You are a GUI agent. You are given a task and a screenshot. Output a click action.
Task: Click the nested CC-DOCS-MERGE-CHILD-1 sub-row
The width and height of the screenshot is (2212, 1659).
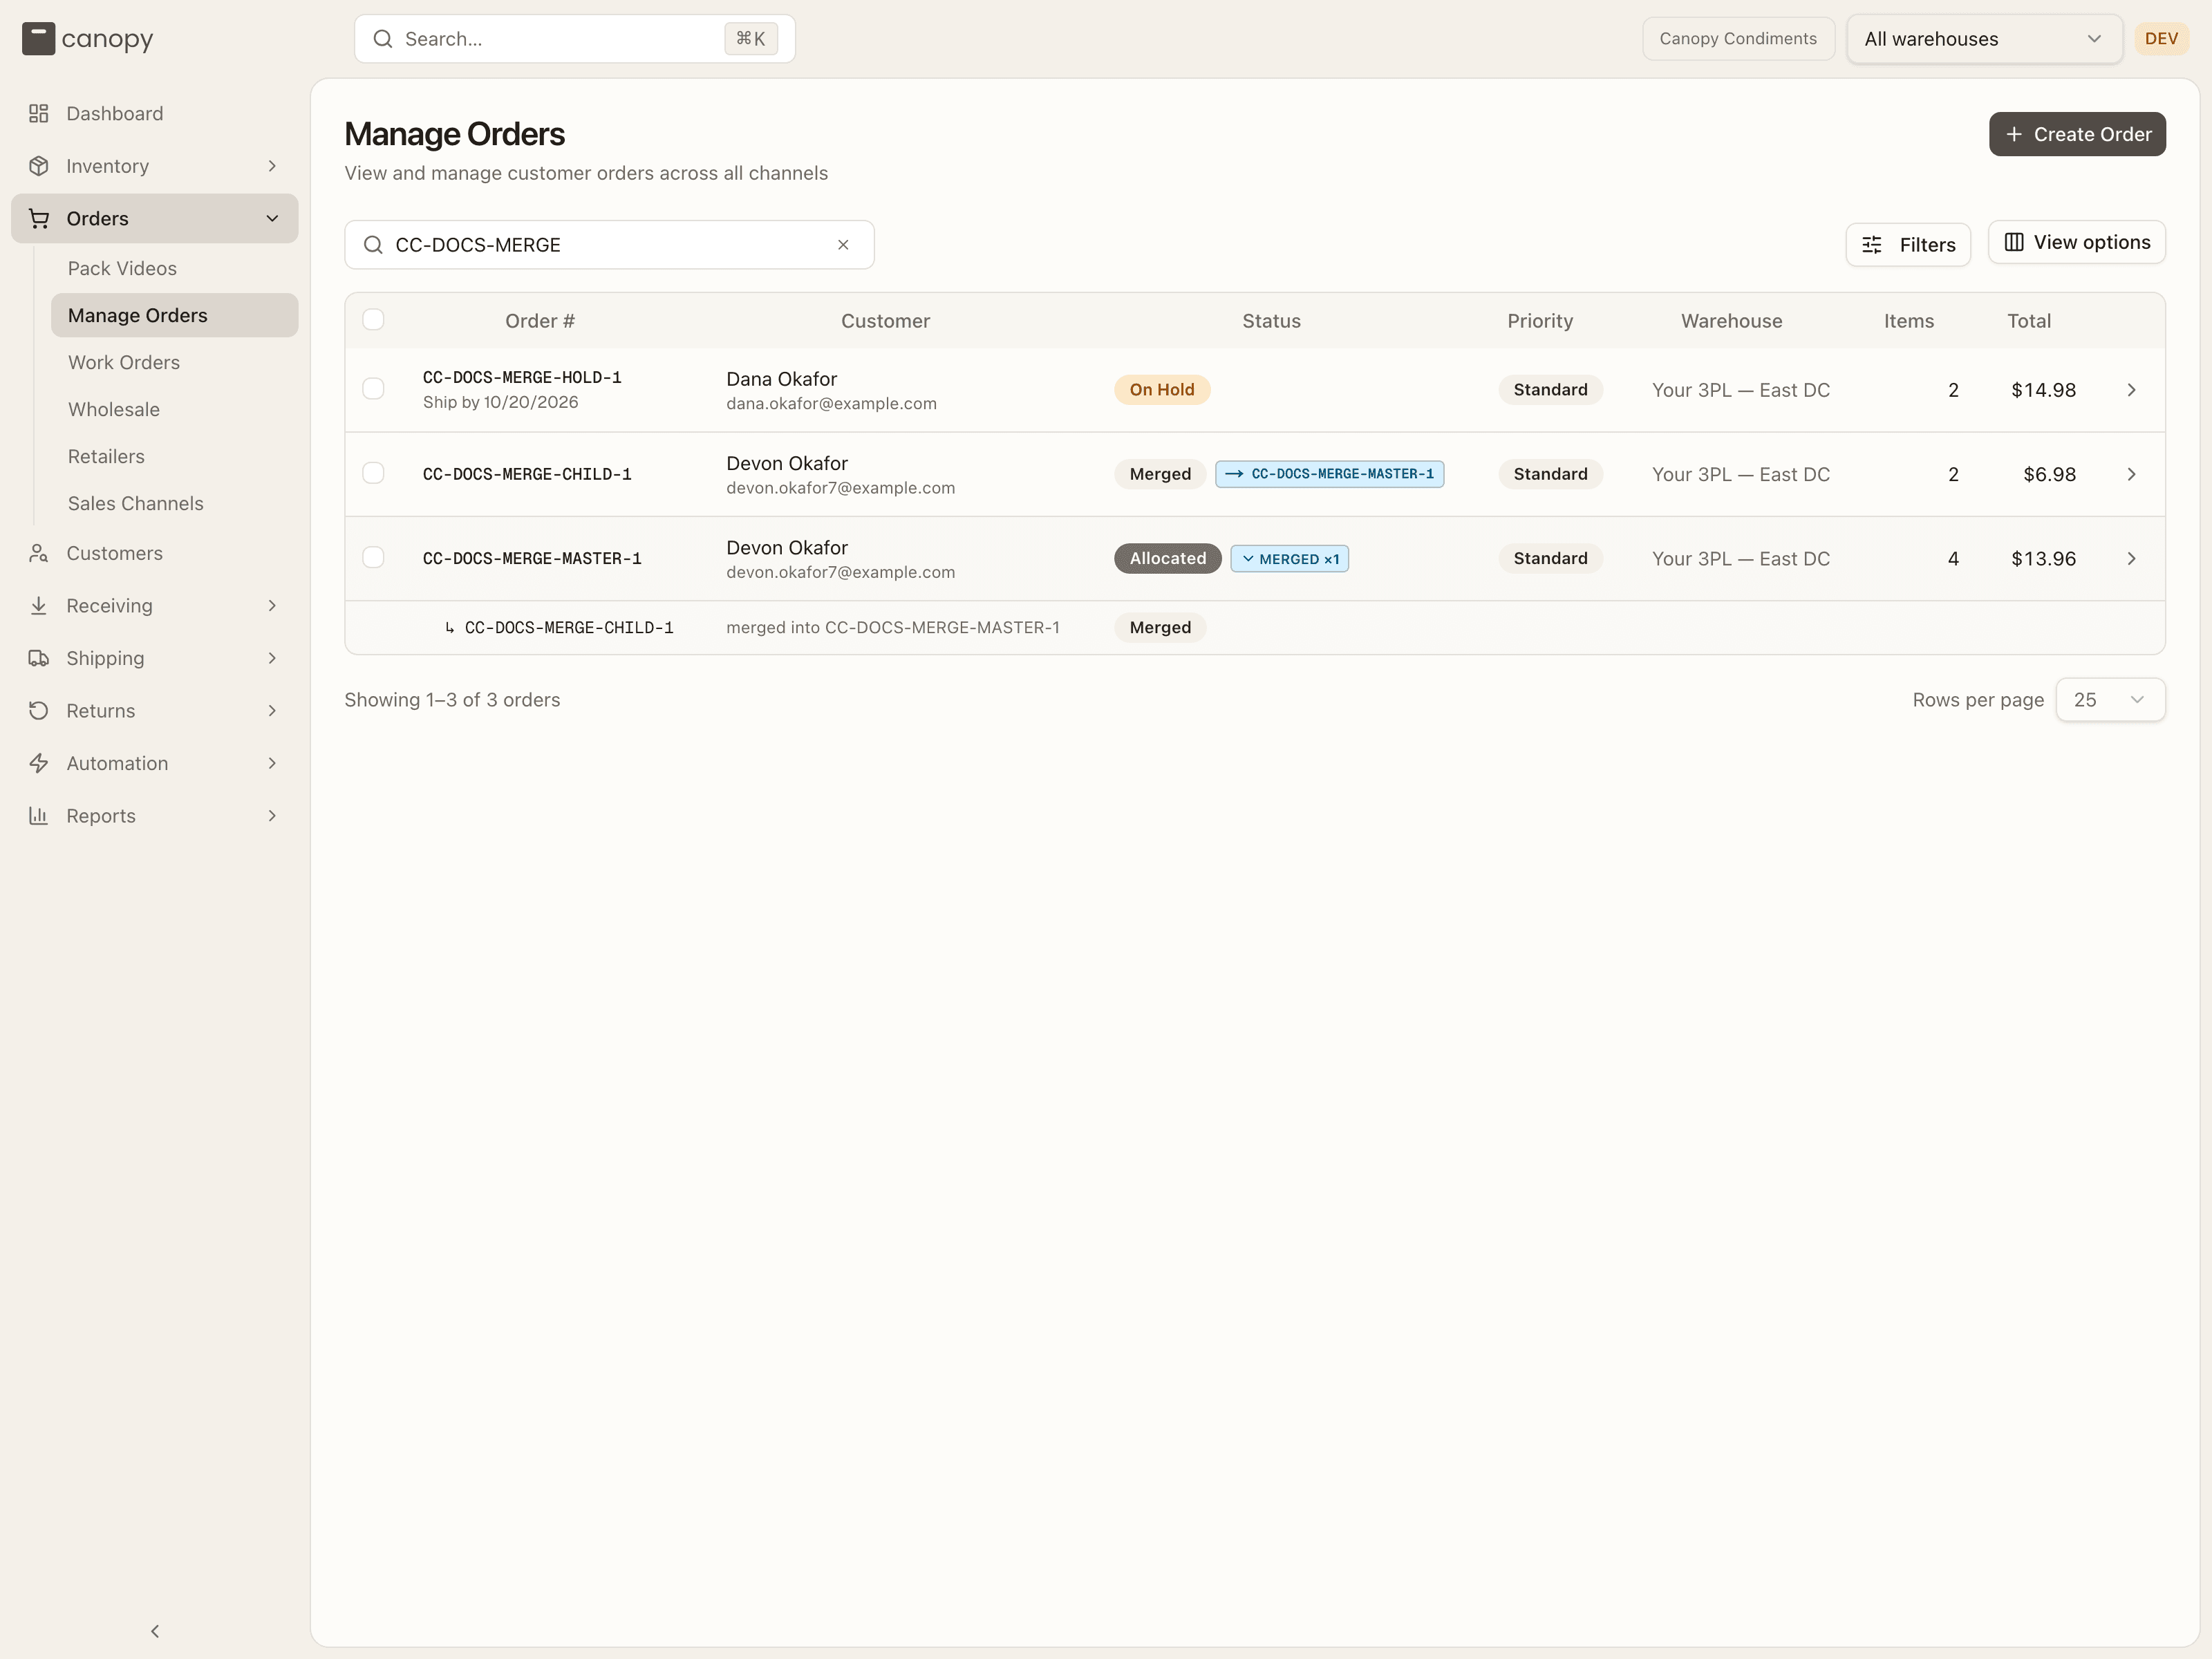[1255, 628]
